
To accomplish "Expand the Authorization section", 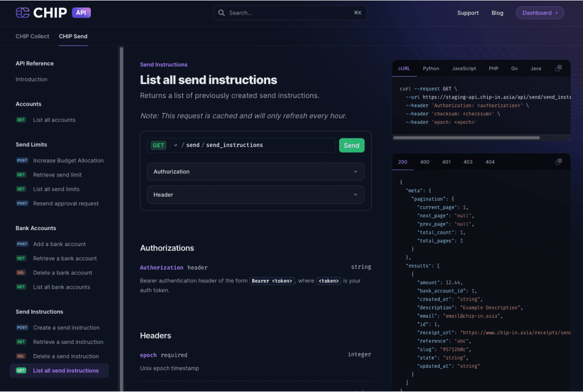I will click(256, 172).
